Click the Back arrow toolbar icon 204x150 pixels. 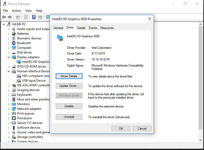(x=4, y=17)
